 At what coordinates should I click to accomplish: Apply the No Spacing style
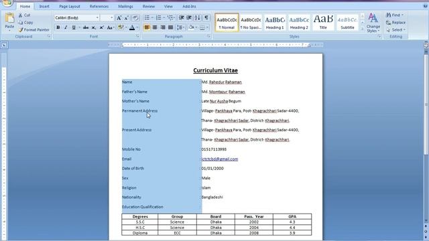pos(251,22)
